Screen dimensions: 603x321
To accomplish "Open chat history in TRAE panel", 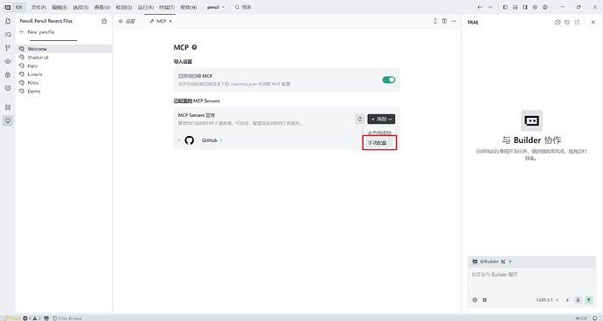I will click(x=567, y=23).
